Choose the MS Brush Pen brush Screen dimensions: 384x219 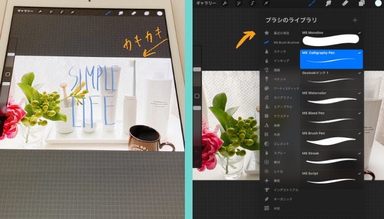(x=331, y=139)
